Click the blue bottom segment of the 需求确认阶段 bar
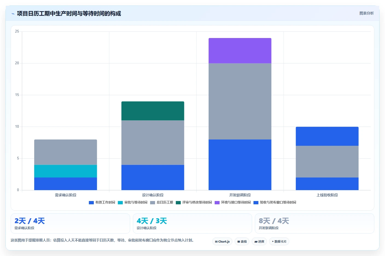The height and width of the screenshot is (256, 385). (x=66, y=184)
